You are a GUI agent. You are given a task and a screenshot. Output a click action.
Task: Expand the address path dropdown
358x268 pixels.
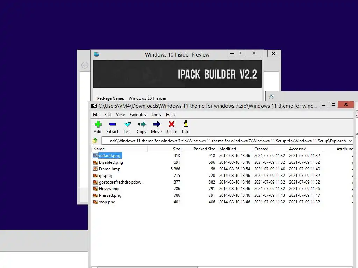click(350, 141)
